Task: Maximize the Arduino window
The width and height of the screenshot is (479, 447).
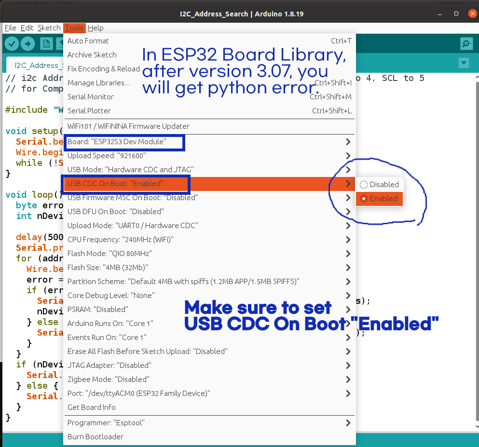Action: pos(456,14)
